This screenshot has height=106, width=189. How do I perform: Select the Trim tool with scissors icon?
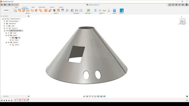point(54,10)
